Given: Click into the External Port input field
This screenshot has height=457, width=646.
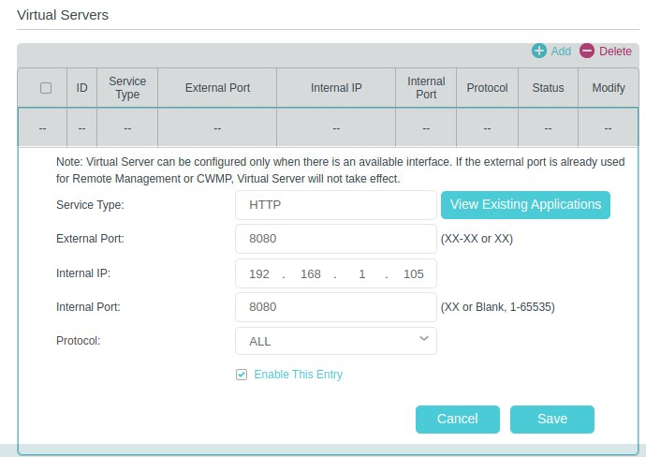Looking at the screenshot, I should coord(335,239).
